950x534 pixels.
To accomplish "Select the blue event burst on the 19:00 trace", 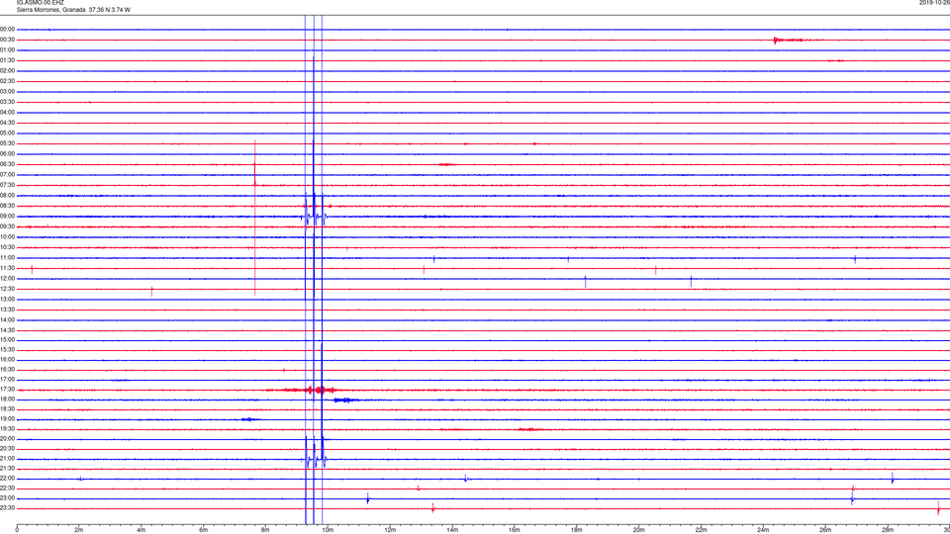I will point(250,419).
